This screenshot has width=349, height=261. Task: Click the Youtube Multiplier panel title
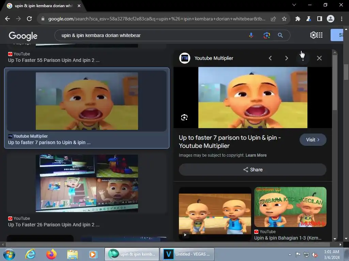214,58
